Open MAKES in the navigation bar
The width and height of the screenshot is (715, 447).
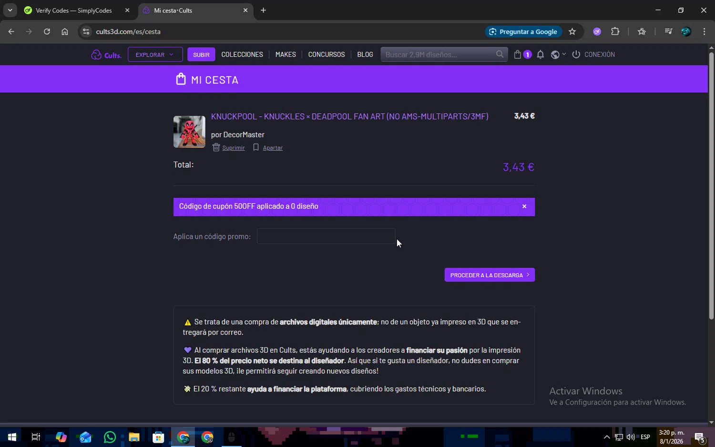(x=286, y=54)
